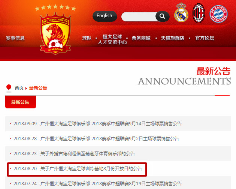
Task: Open the 官方论坛 forum link
Action: click(x=205, y=38)
